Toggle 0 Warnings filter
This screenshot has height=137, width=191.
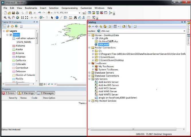(x=26, y=93)
